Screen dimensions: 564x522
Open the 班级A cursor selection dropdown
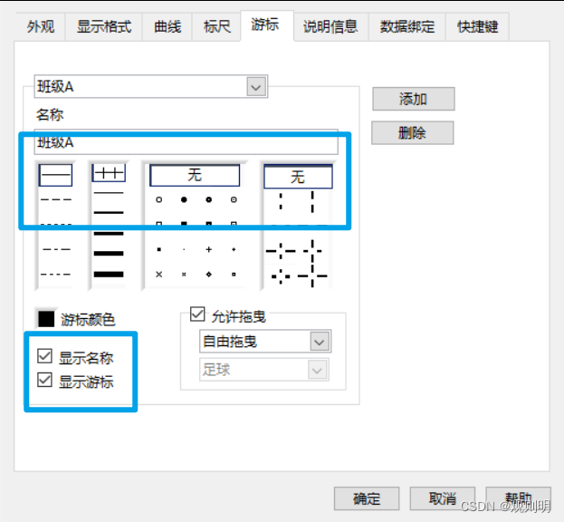click(x=256, y=87)
